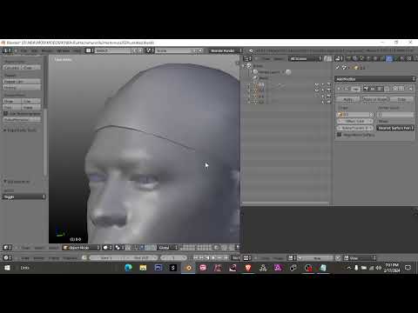418x313 pixels.
Task: Open the Window menu
Action: pyautogui.click(x=63, y=50)
